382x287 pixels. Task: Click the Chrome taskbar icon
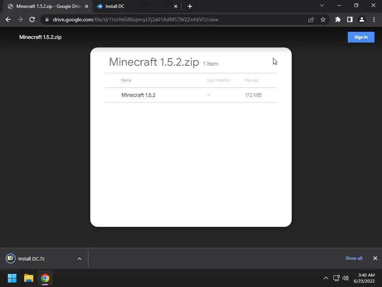click(x=45, y=278)
